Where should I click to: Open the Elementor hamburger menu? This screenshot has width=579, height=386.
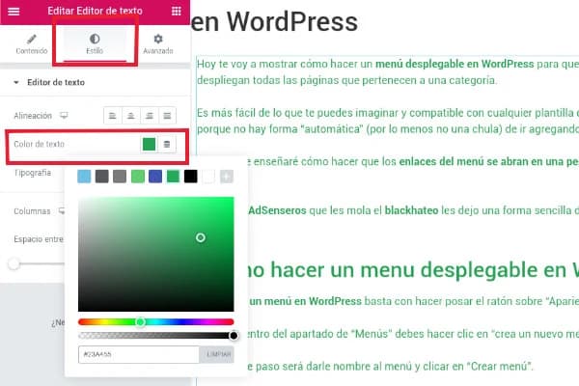tap(14, 11)
